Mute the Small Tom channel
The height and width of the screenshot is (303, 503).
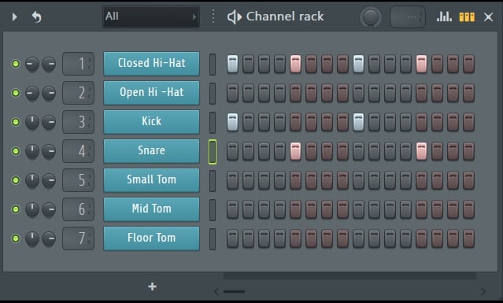[16, 180]
